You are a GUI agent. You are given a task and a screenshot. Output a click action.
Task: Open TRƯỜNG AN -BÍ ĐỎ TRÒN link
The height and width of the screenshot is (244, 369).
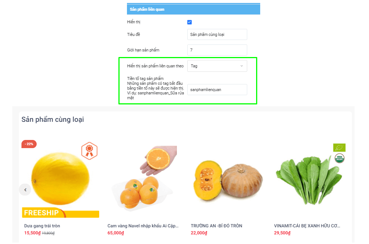pyautogui.click(x=217, y=226)
